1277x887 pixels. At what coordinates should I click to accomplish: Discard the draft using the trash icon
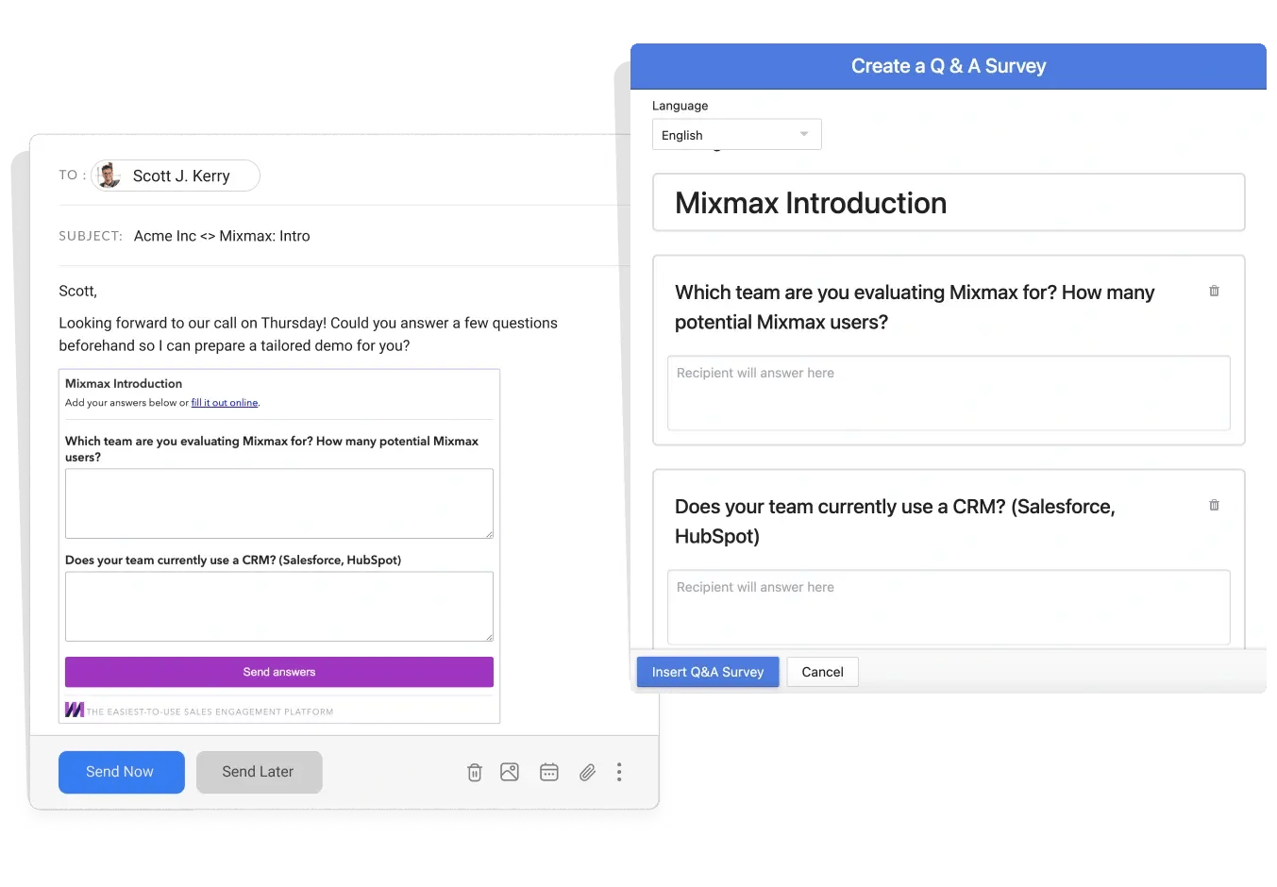coord(474,772)
